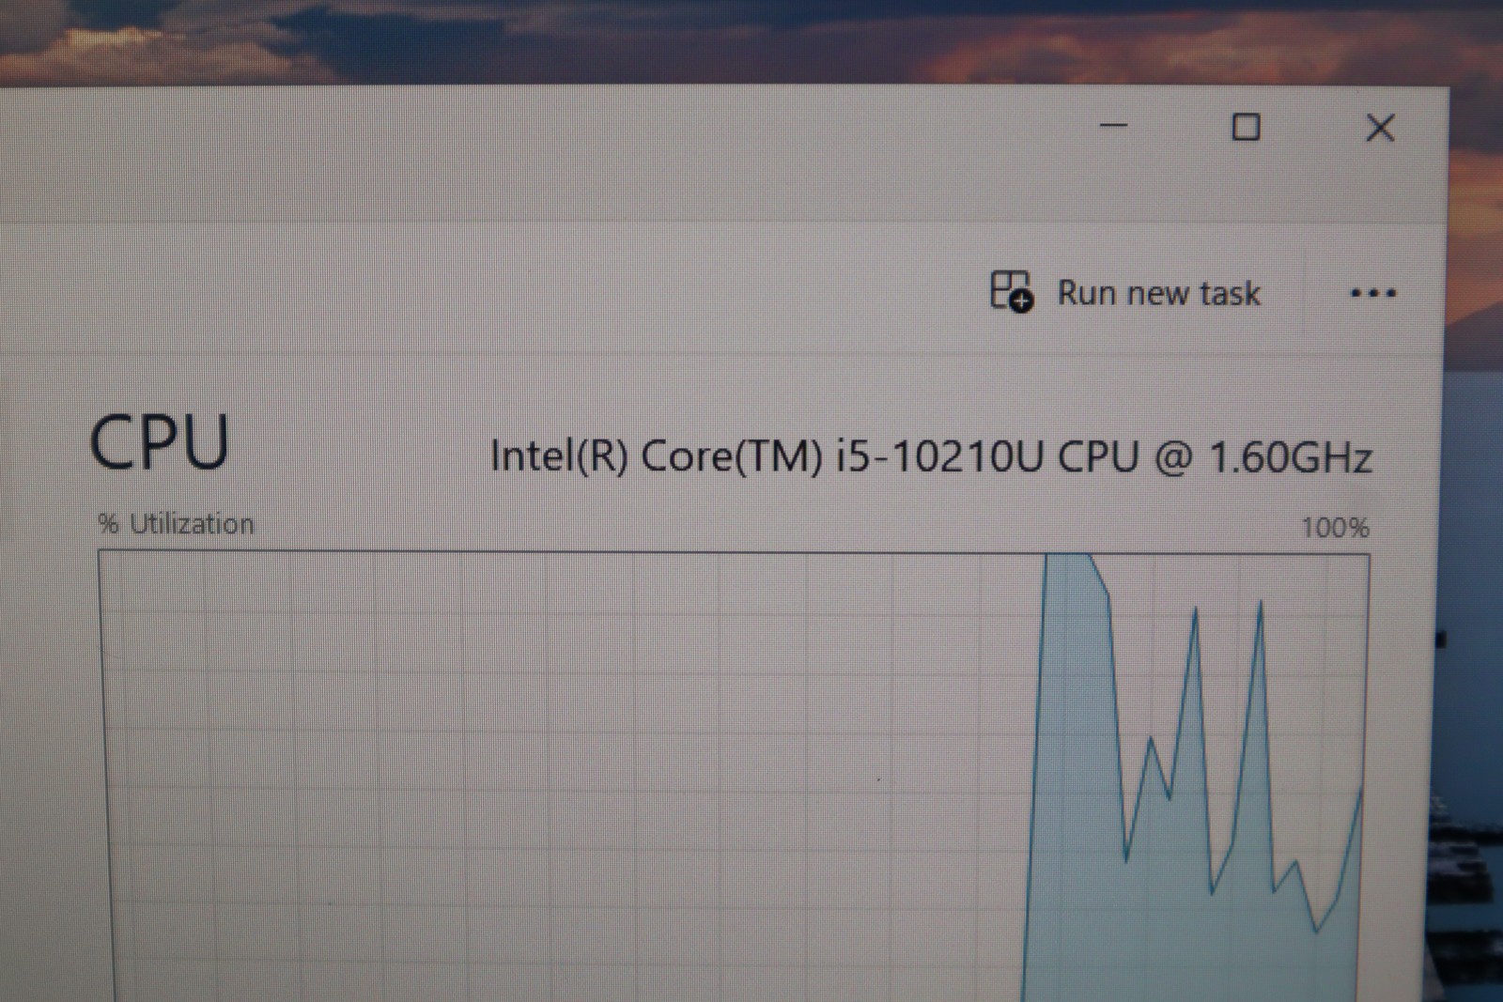Viewport: 1503px width, 1002px height.
Task: Maximize the Task Manager window
Action: pos(1246,127)
